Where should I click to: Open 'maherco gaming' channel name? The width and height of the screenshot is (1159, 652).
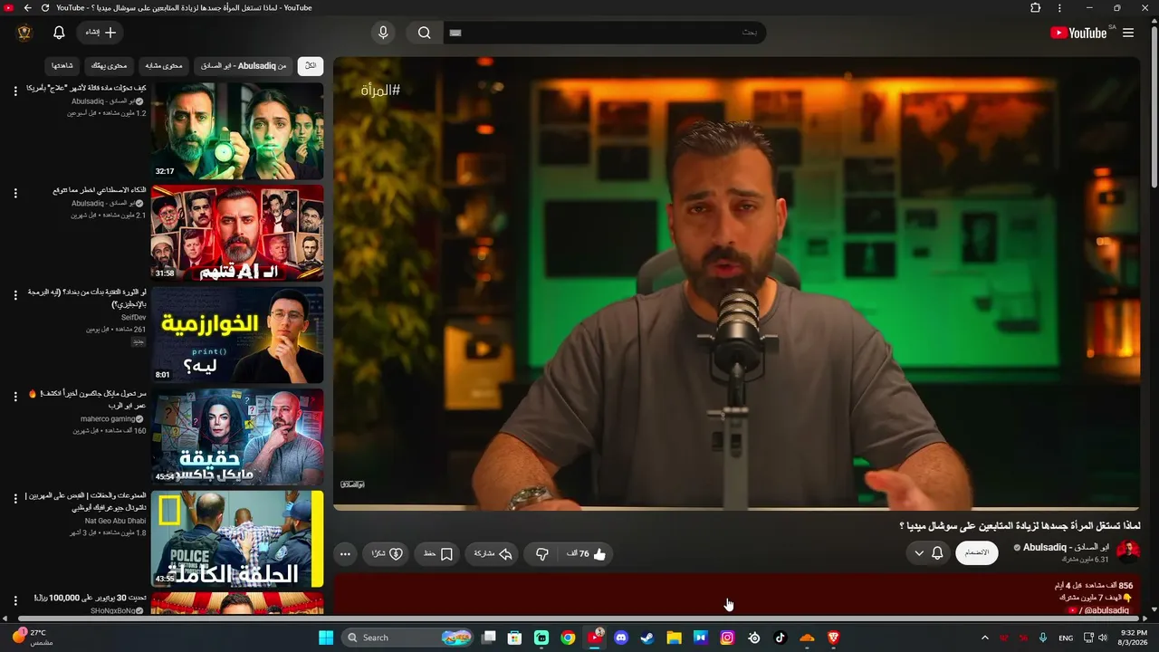point(108,419)
